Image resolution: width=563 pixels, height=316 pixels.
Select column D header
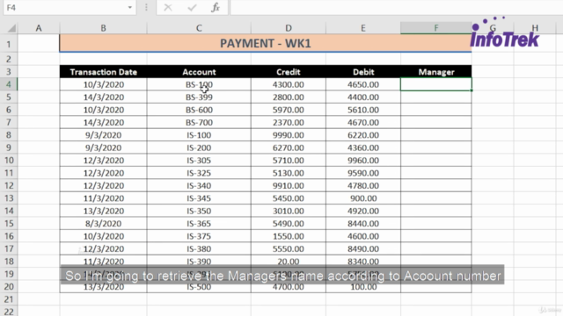point(289,28)
